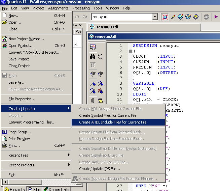Click the top icon in editor side toolbar
This screenshot has width=220, height=191.
[93, 47]
